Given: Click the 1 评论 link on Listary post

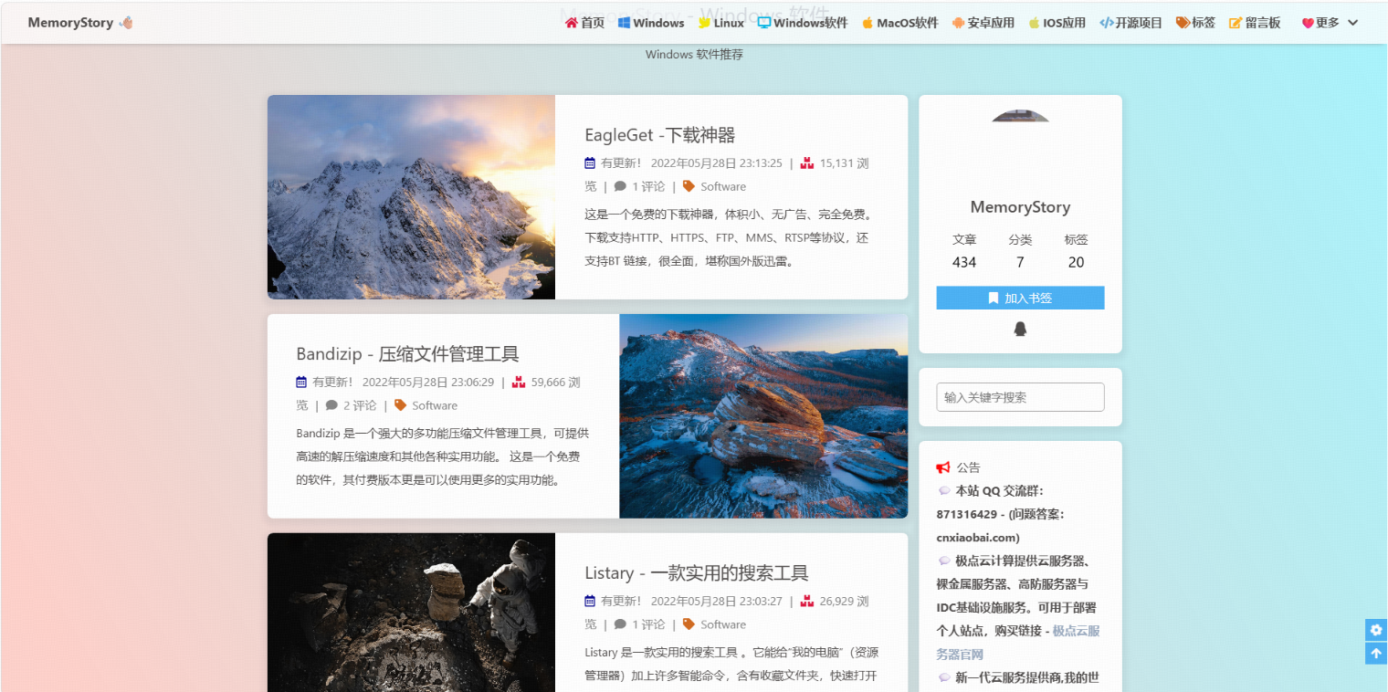Looking at the screenshot, I should tap(648, 624).
